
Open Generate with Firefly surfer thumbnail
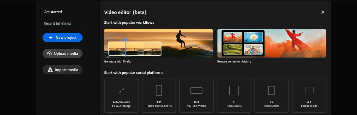tap(158, 43)
